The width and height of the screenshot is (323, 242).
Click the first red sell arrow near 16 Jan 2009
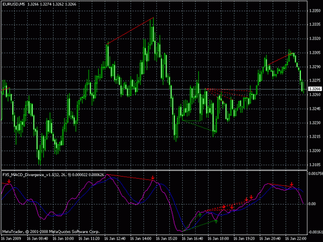pos(9,181)
